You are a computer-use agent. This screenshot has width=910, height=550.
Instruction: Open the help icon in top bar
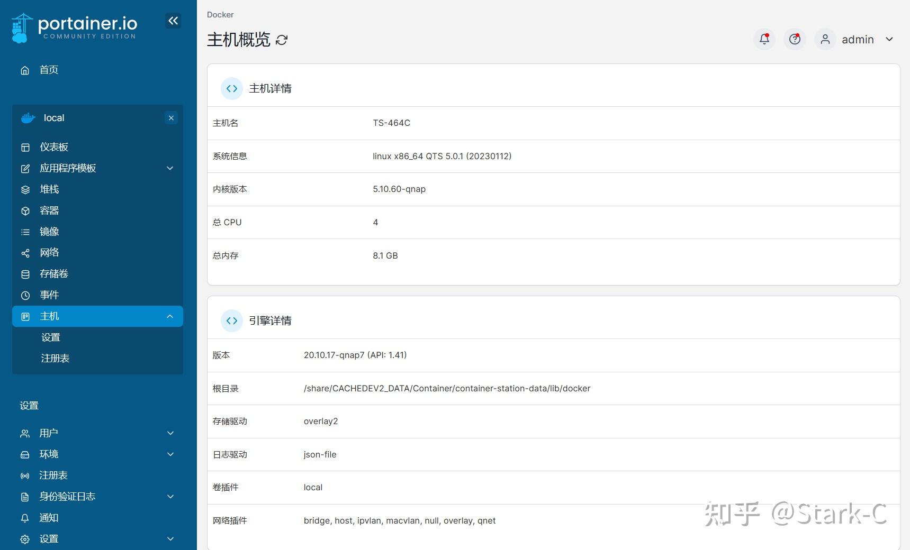(x=794, y=39)
